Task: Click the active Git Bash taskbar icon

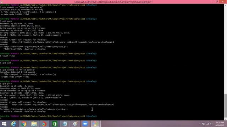Action: point(95,124)
